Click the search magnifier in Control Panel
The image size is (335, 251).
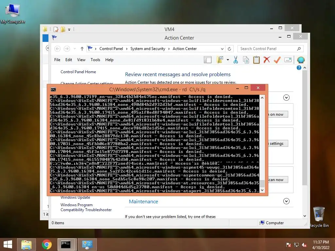(299, 49)
